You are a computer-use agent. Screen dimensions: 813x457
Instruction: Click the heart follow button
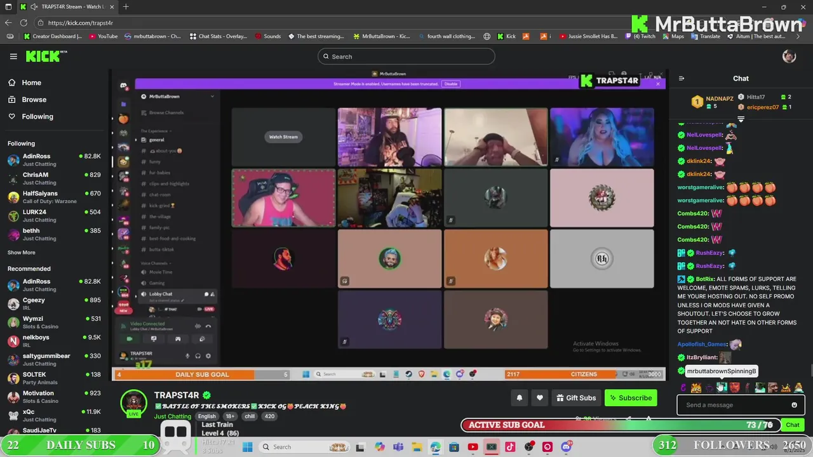[540, 398]
